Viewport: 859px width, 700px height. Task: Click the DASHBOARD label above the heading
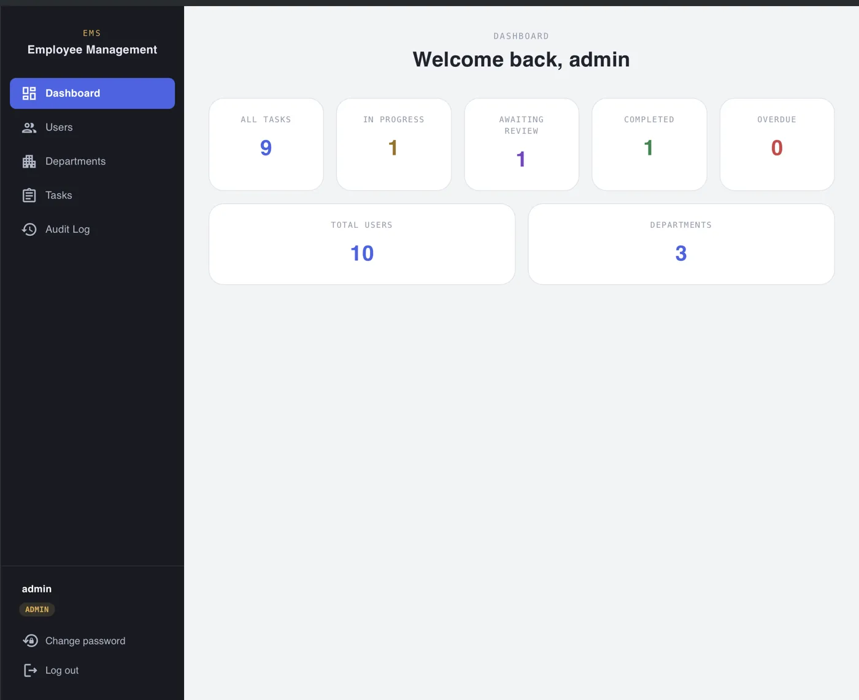coord(522,36)
